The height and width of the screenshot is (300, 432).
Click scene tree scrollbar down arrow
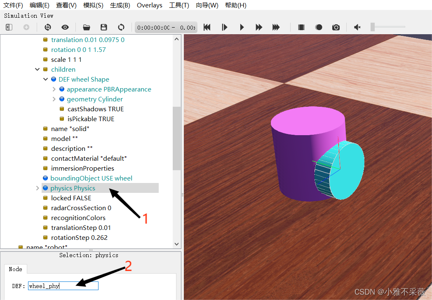click(x=176, y=244)
